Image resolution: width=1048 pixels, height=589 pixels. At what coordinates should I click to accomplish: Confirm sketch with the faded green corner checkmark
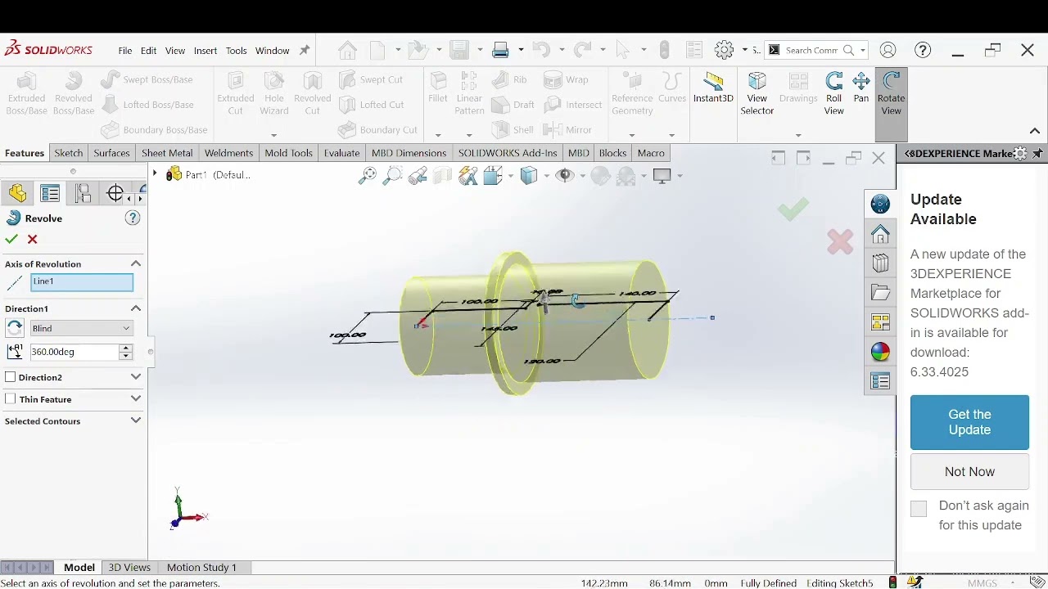(x=793, y=209)
